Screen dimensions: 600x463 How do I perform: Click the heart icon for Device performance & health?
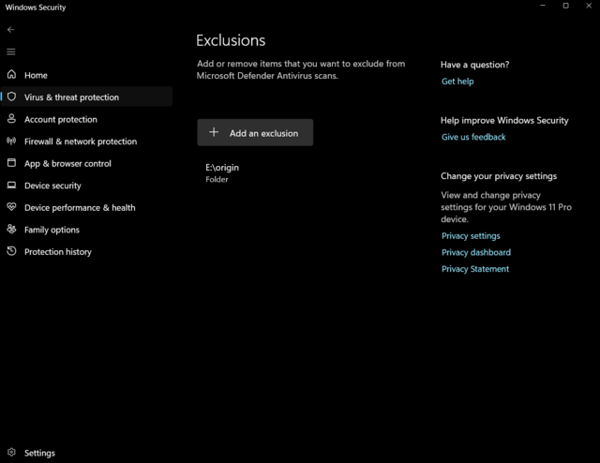(11, 206)
